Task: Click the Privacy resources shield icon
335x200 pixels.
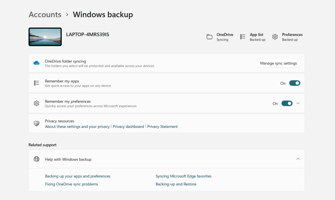Action: (x=37, y=124)
